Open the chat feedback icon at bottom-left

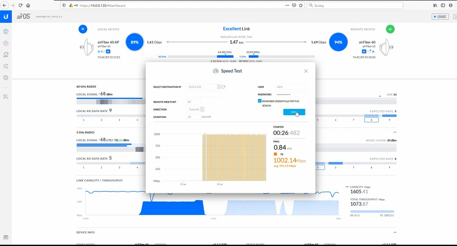6,237
